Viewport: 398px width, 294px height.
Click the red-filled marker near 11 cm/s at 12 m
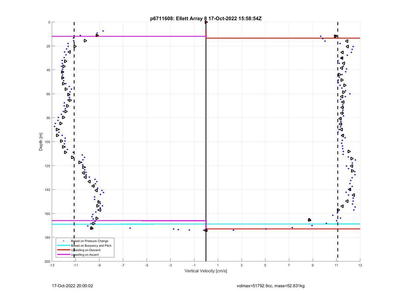pyautogui.click(x=335, y=36)
